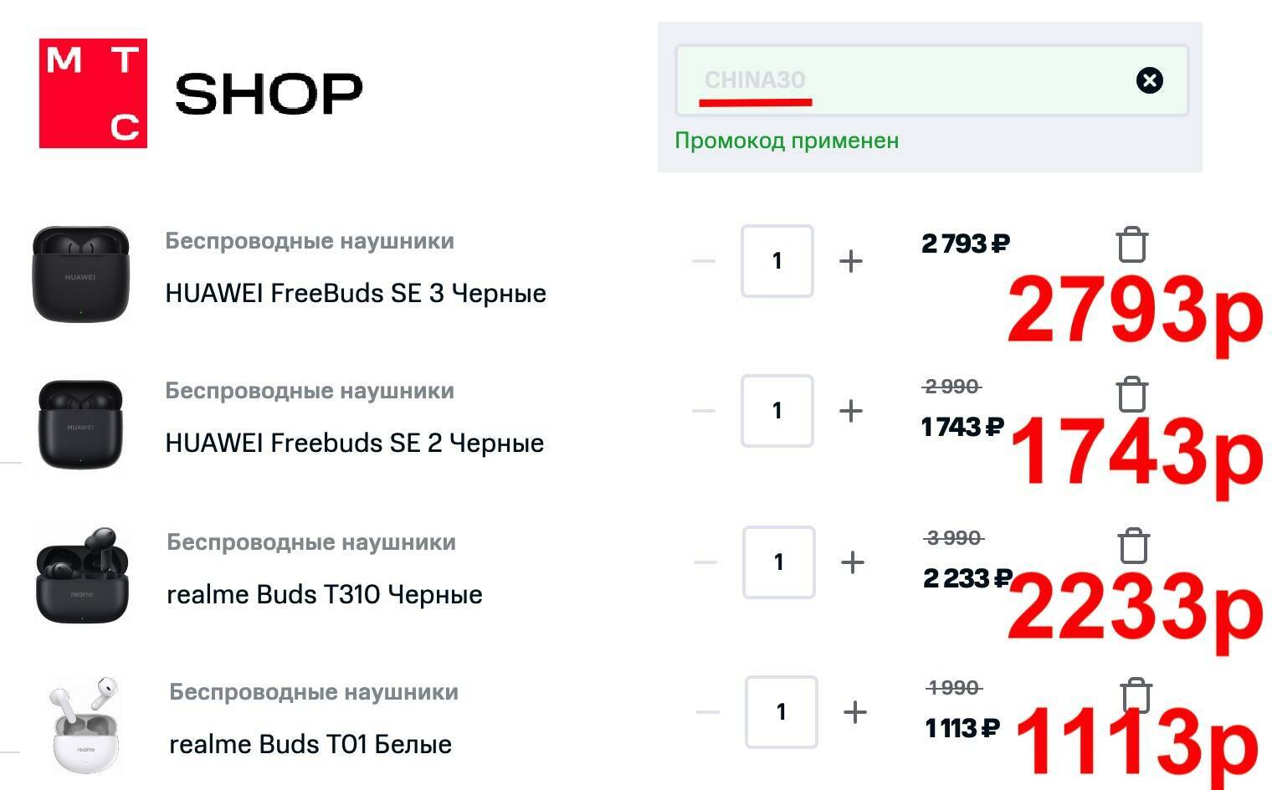Screen dimensions: 1272x790
Task: Open the HUAWEI Freebuds SE 2 Черные link
Action: coord(355,443)
